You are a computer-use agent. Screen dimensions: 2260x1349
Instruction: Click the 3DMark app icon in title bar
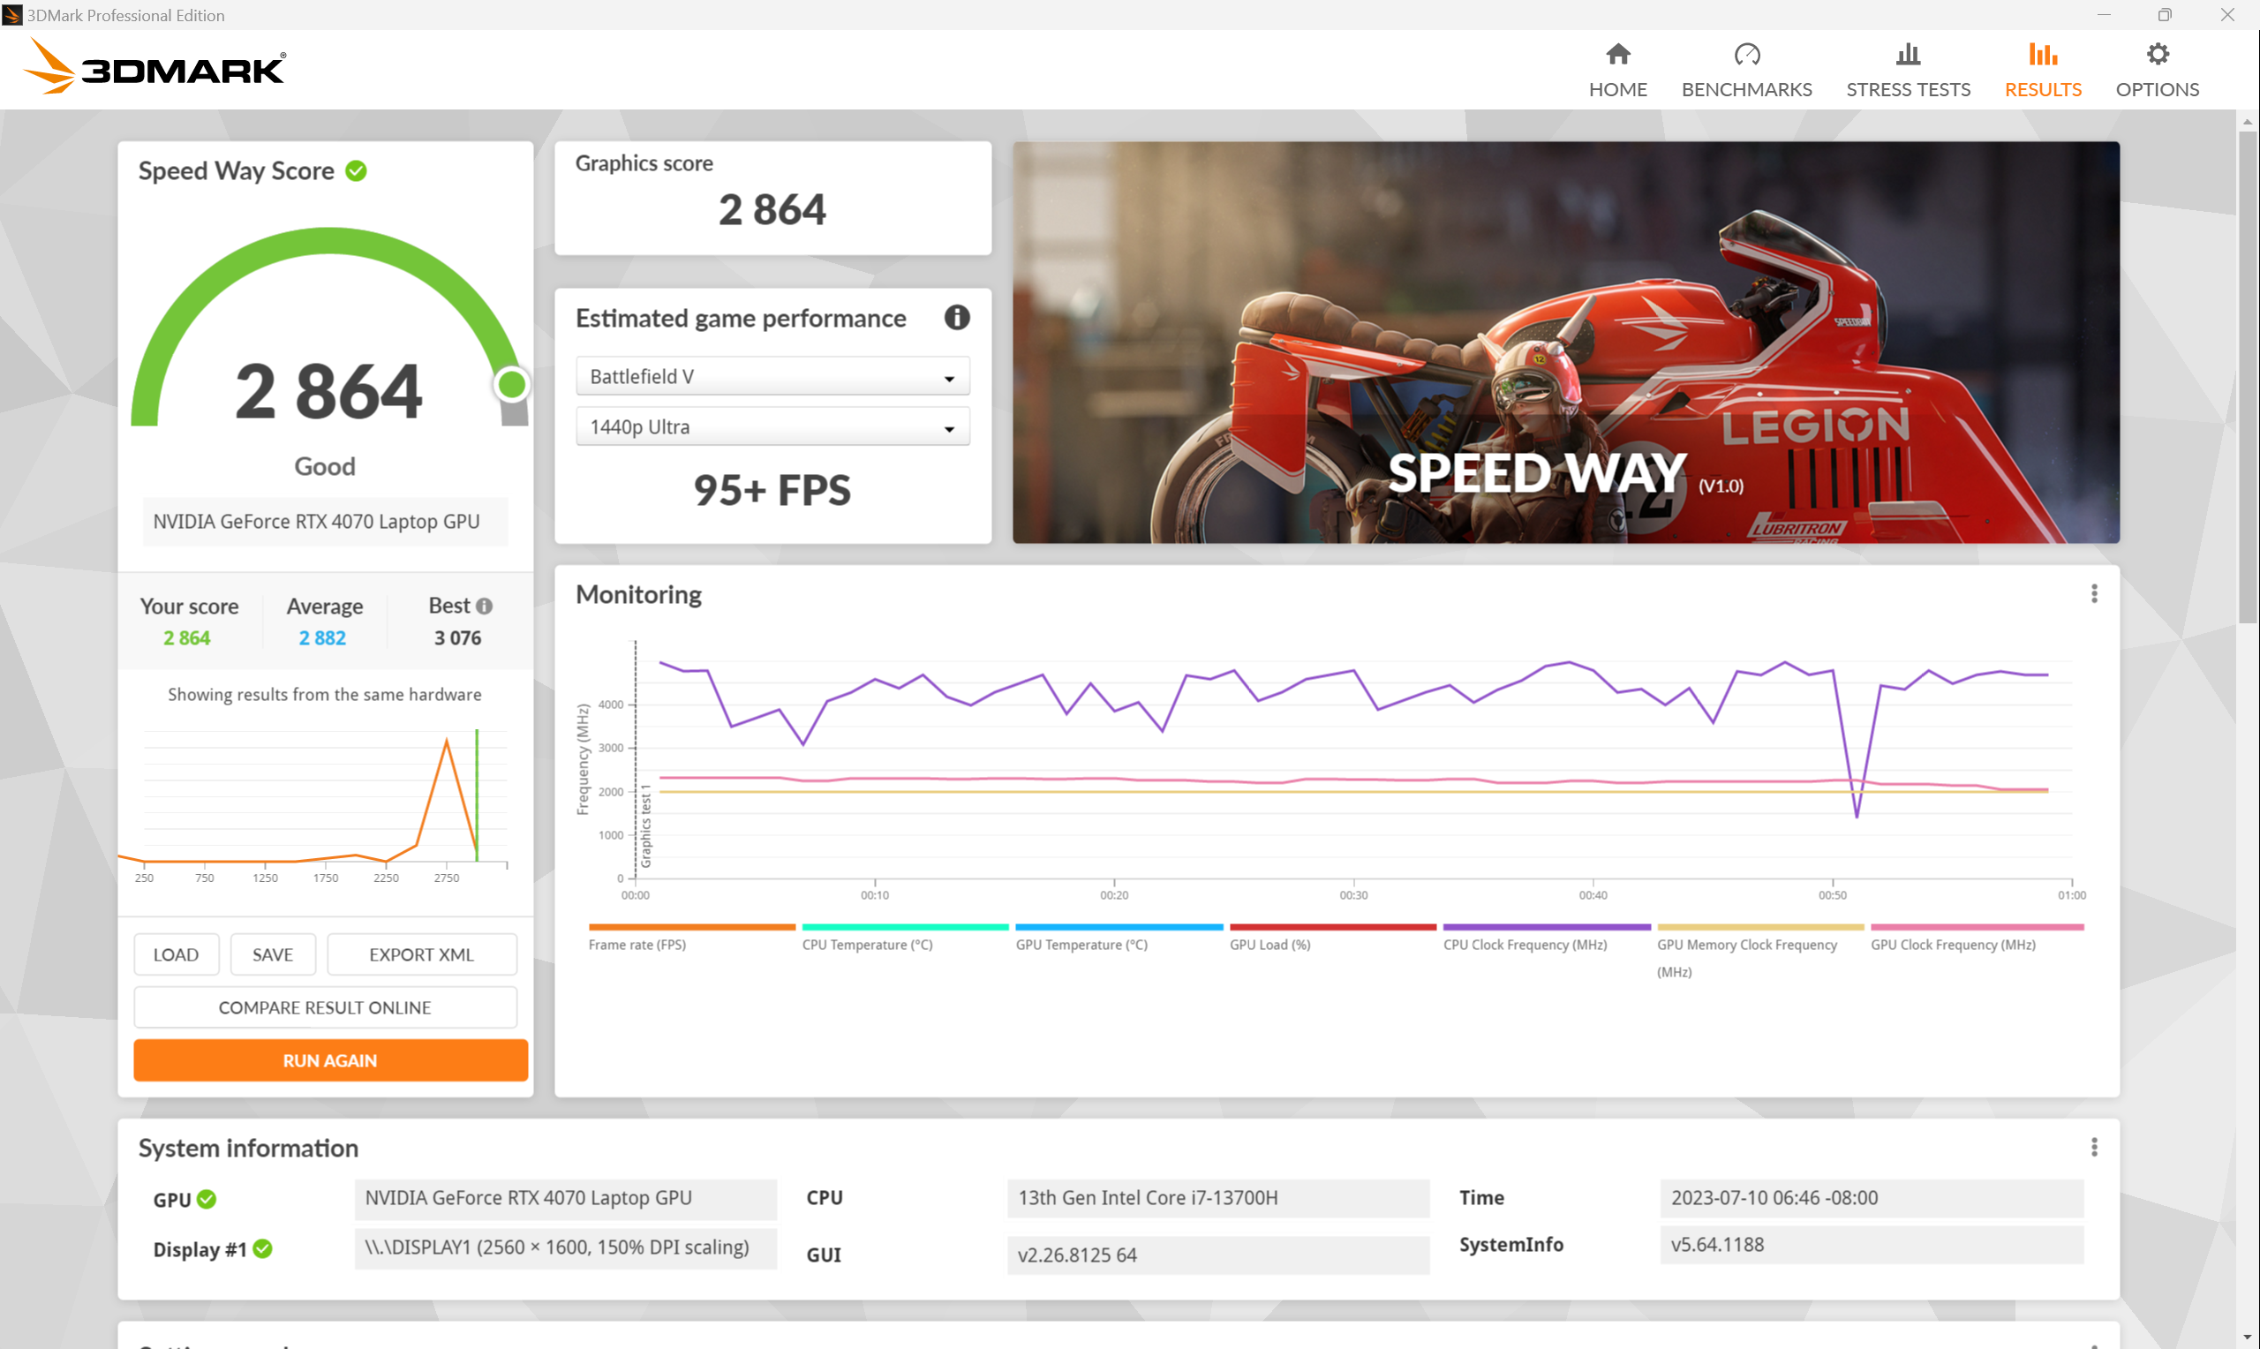[11, 14]
